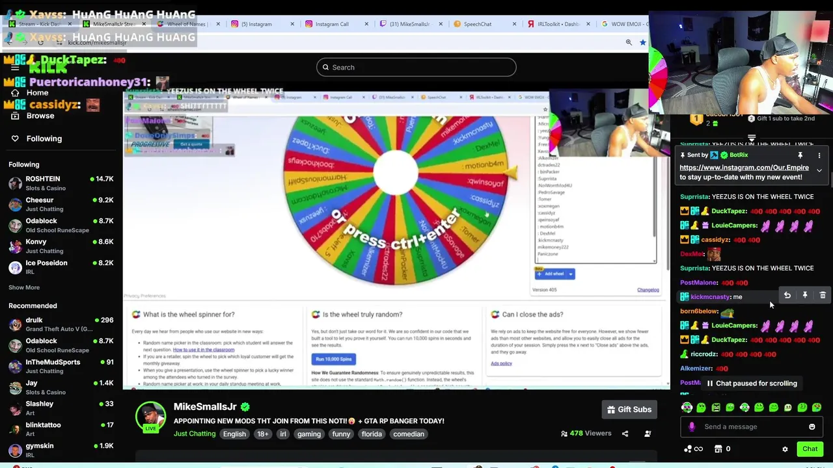Reply to kickmcnasty's message
The height and width of the screenshot is (468, 833).
[787, 296]
